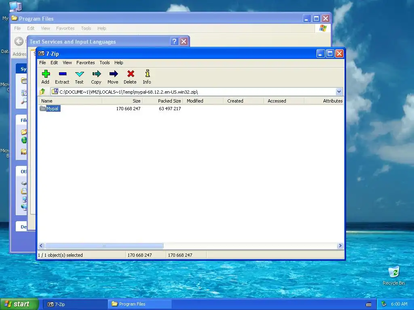
Task: Open Recycle Bin desktop icon
Action: pos(394,276)
